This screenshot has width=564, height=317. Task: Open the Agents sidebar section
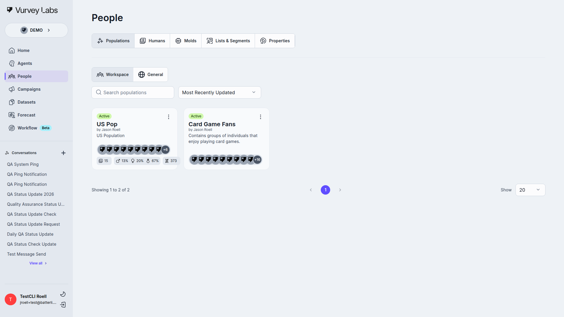click(x=25, y=63)
